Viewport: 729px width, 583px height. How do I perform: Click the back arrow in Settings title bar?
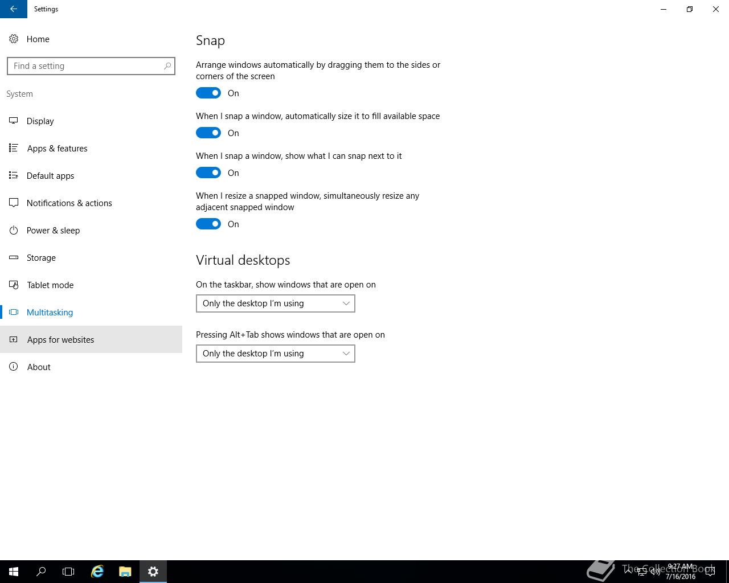[14, 9]
